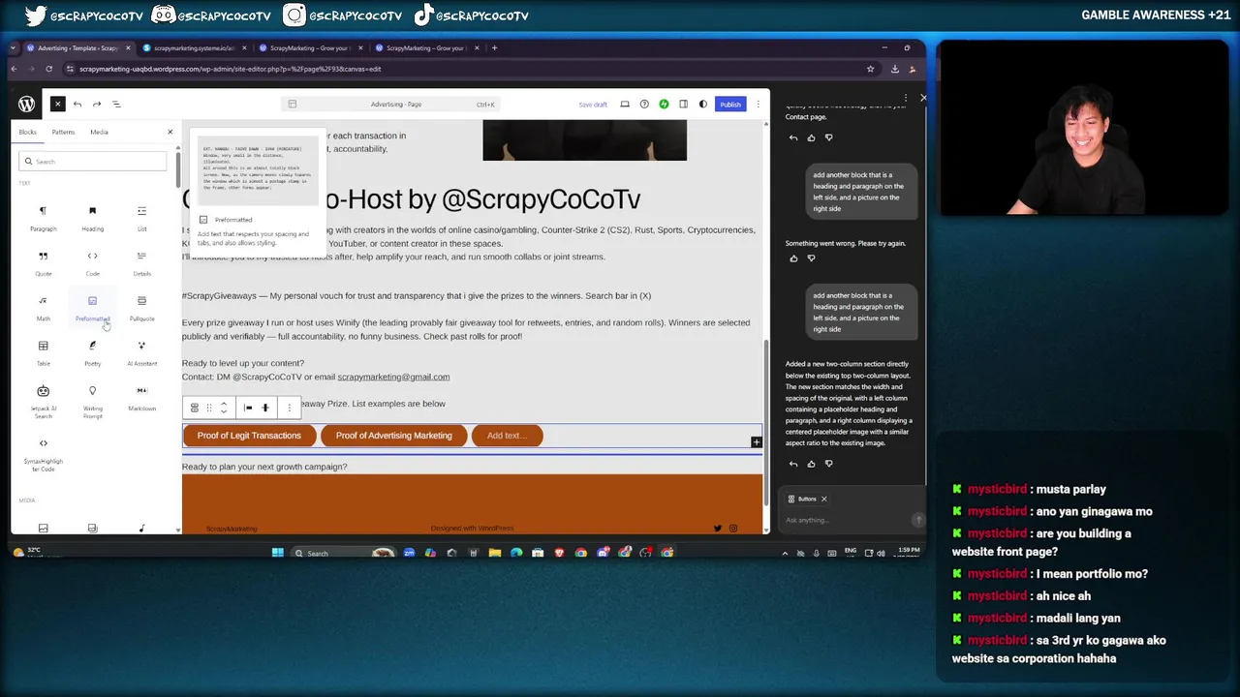Toggle the Settings sidebar panel
1240x697 pixels.
[x=683, y=105]
